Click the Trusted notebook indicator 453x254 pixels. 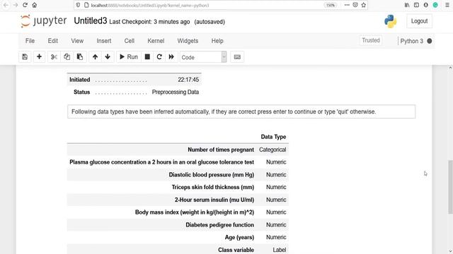point(371,40)
